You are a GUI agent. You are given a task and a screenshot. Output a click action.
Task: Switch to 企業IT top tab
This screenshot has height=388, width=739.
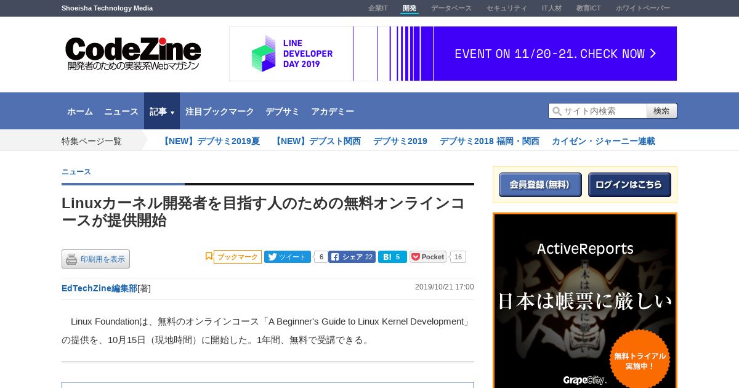[378, 8]
